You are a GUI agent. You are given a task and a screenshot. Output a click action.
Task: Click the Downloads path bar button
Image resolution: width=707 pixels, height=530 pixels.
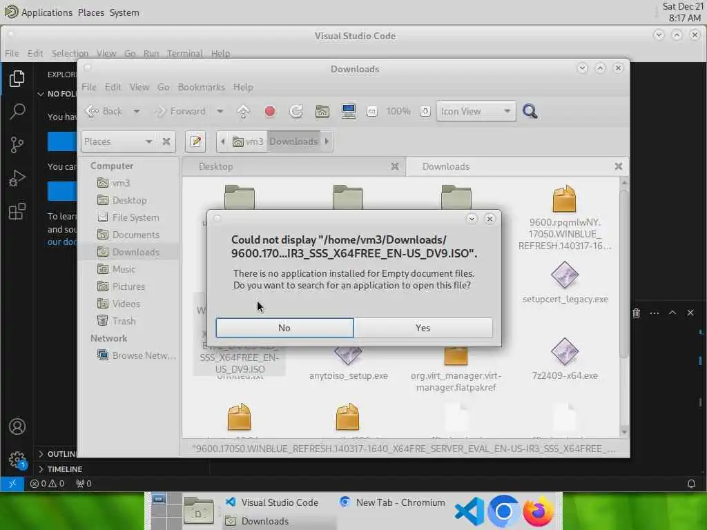coord(293,141)
